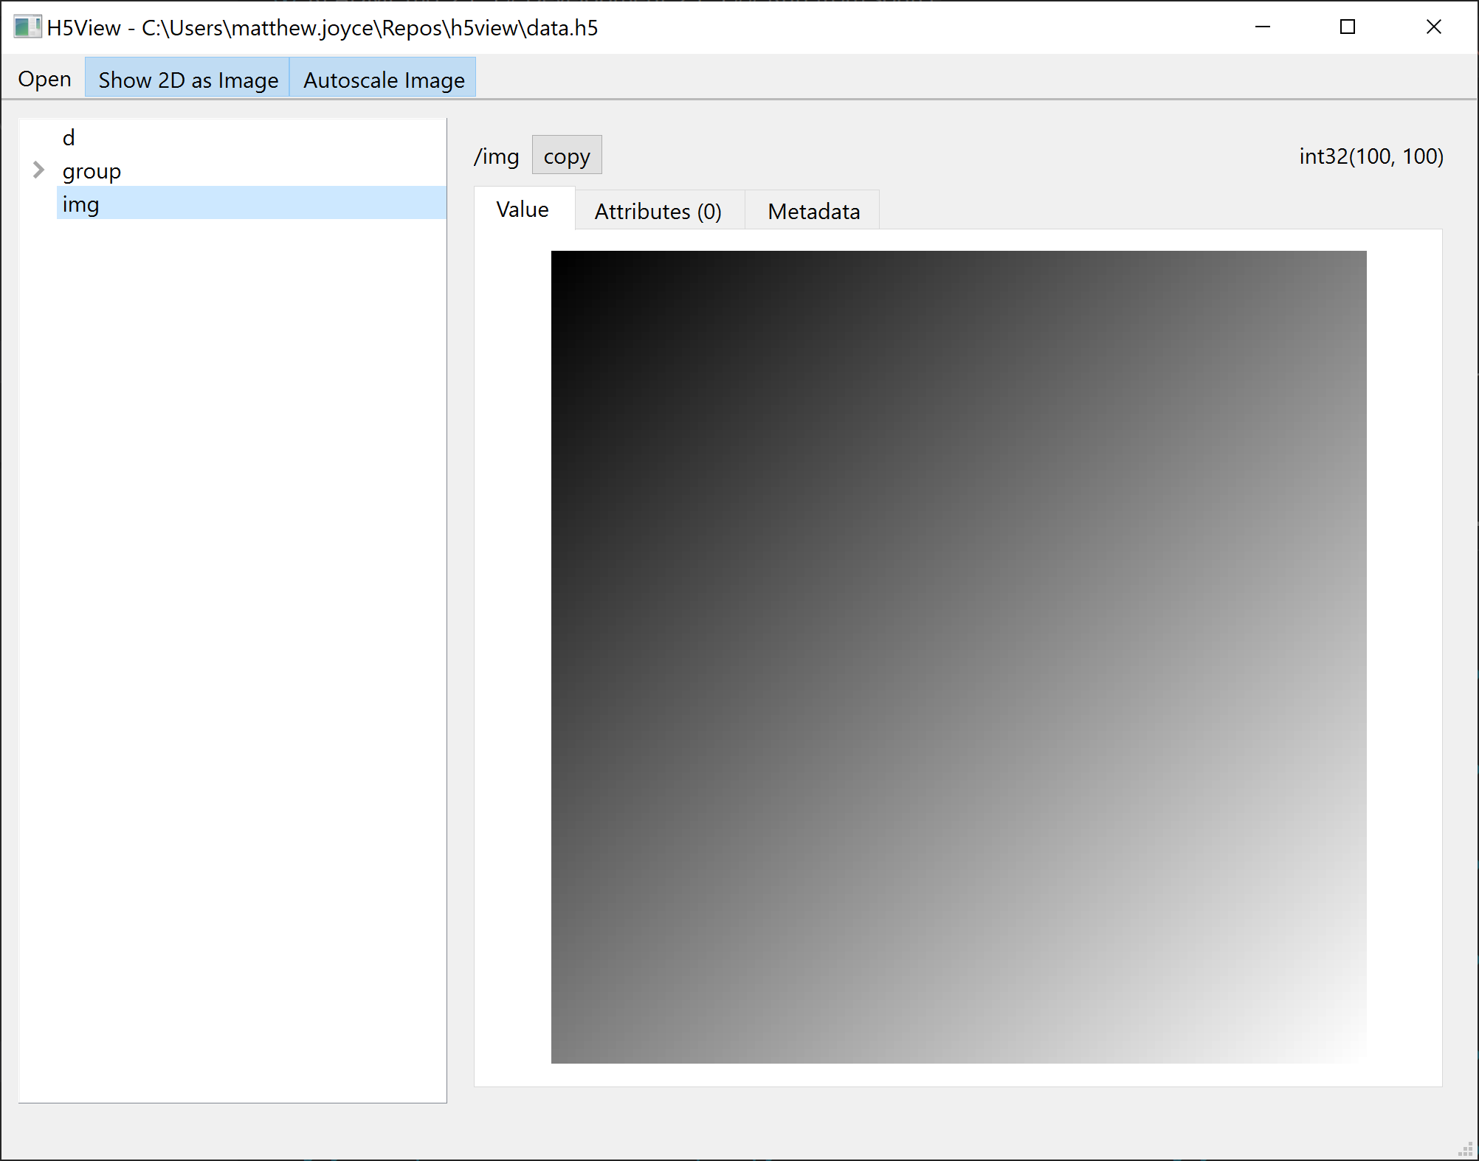This screenshot has width=1479, height=1161.
Task: Minimize the H5View window
Action: tap(1263, 27)
